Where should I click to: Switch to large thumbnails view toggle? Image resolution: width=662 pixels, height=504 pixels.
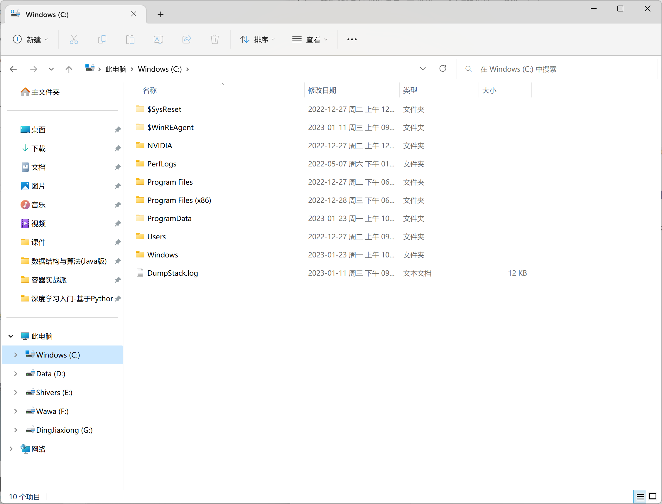click(x=653, y=497)
